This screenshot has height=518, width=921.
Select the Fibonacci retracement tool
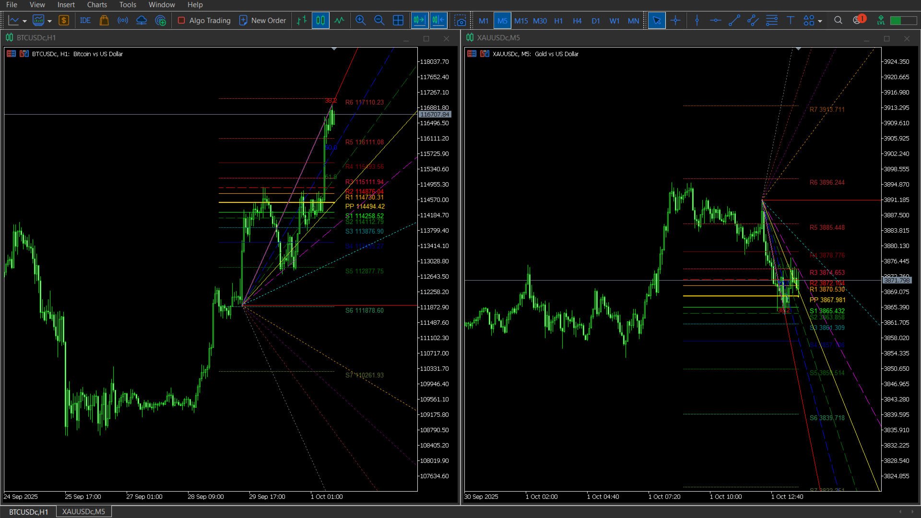(x=771, y=21)
